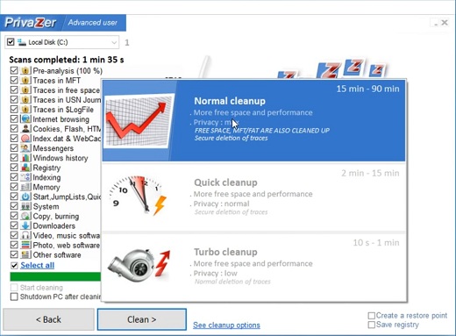Click the Video, music headphones icon

point(25,235)
